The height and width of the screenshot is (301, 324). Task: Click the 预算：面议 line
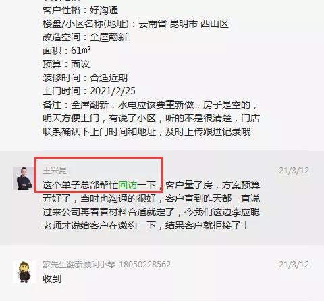pos(66,64)
